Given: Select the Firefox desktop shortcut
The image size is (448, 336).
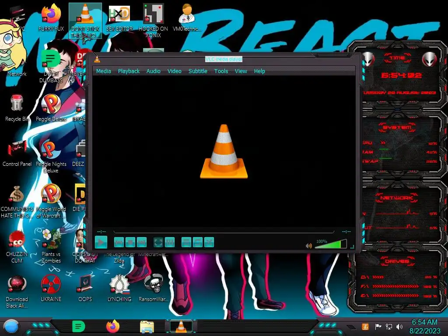Looking at the screenshot, I should tap(51, 17).
